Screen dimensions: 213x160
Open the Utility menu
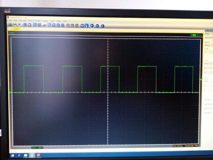59,21
